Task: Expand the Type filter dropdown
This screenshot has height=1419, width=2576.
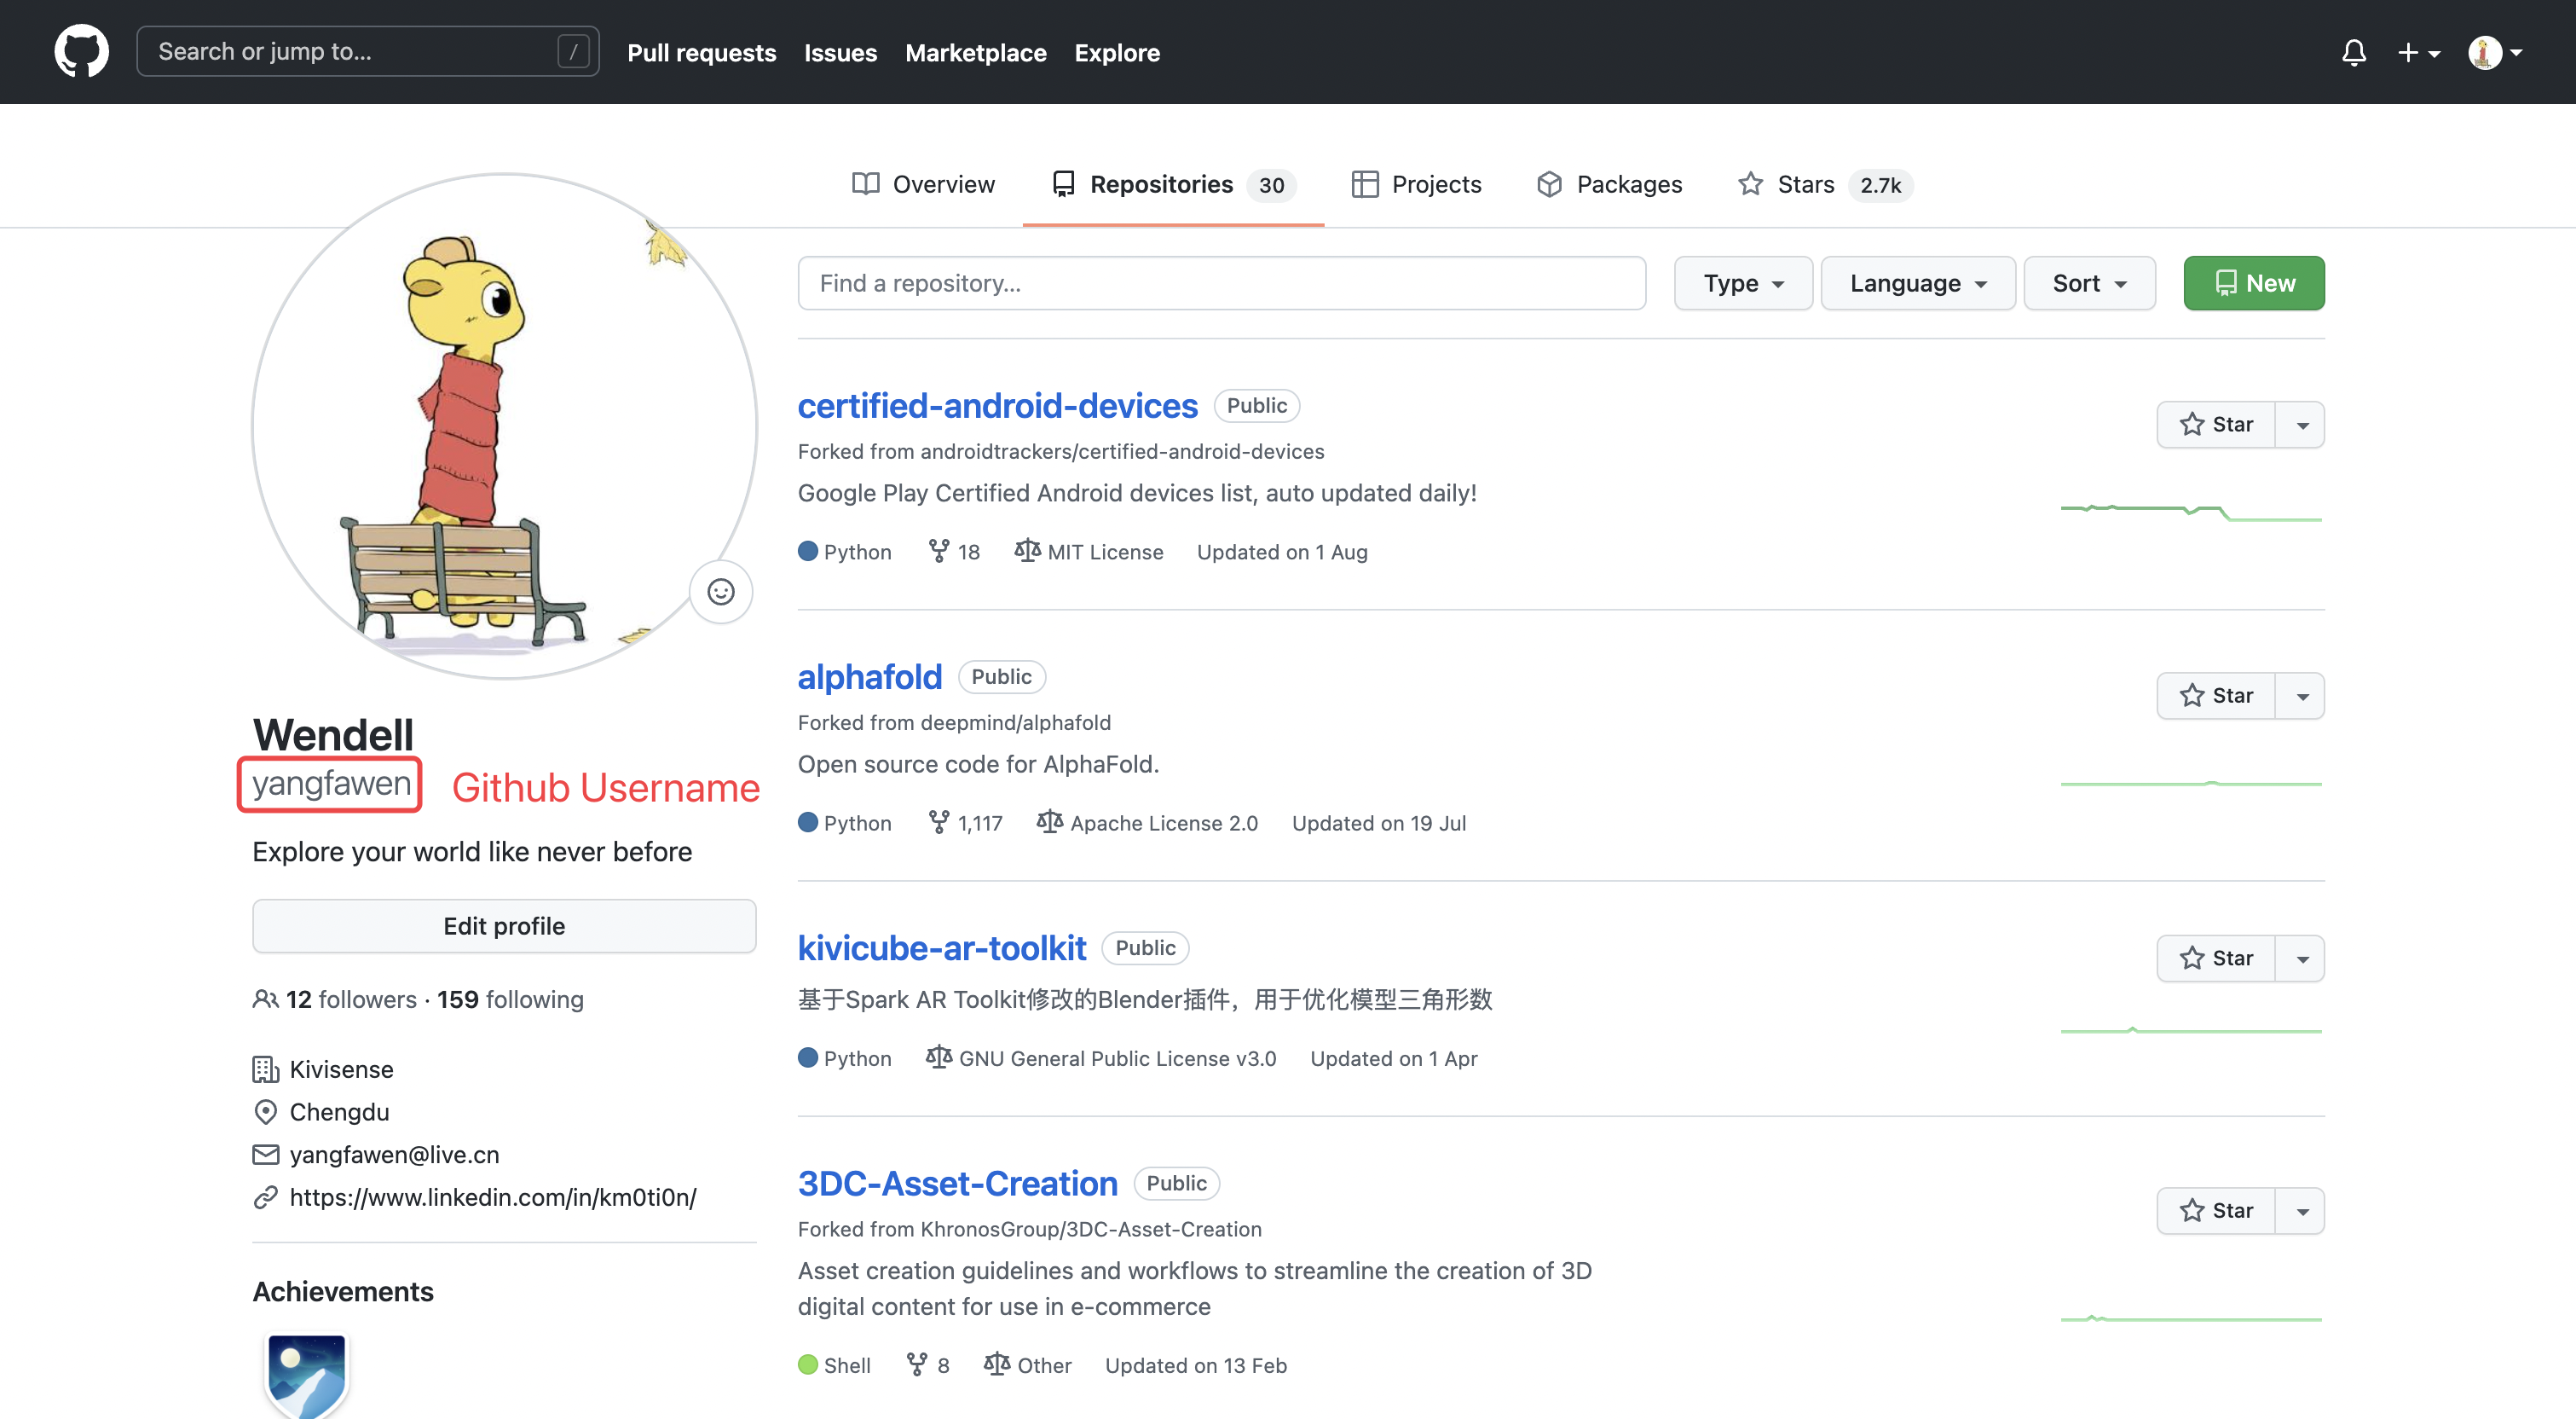Action: 1742,283
